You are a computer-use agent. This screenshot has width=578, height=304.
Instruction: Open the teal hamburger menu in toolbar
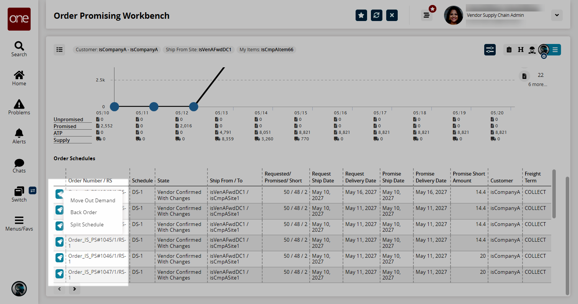pyautogui.click(x=555, y=50)
